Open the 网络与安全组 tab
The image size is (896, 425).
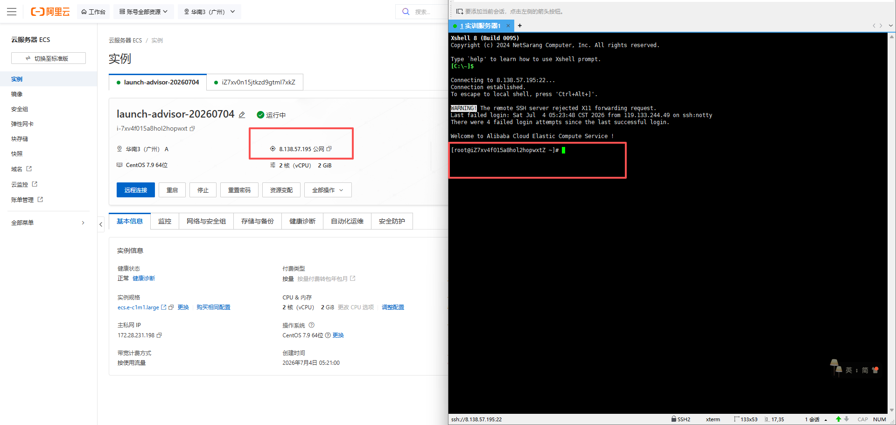tap(206, 221)
